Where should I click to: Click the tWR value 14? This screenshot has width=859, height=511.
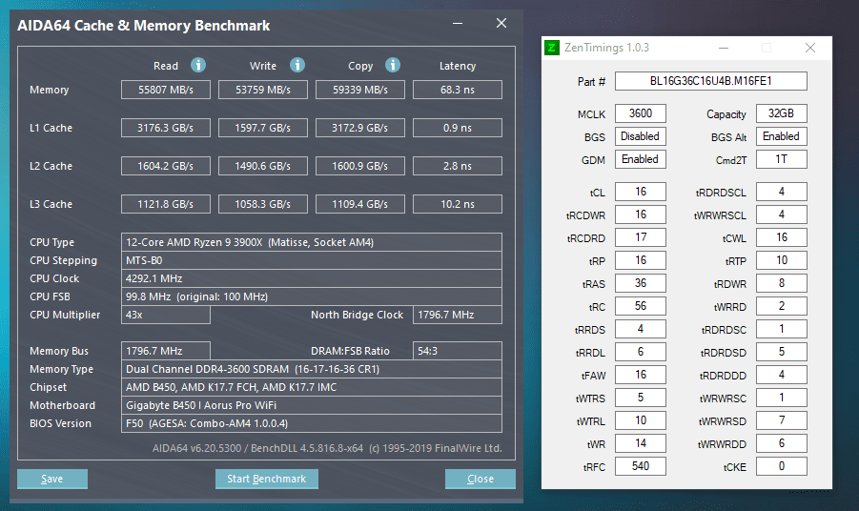641,443
